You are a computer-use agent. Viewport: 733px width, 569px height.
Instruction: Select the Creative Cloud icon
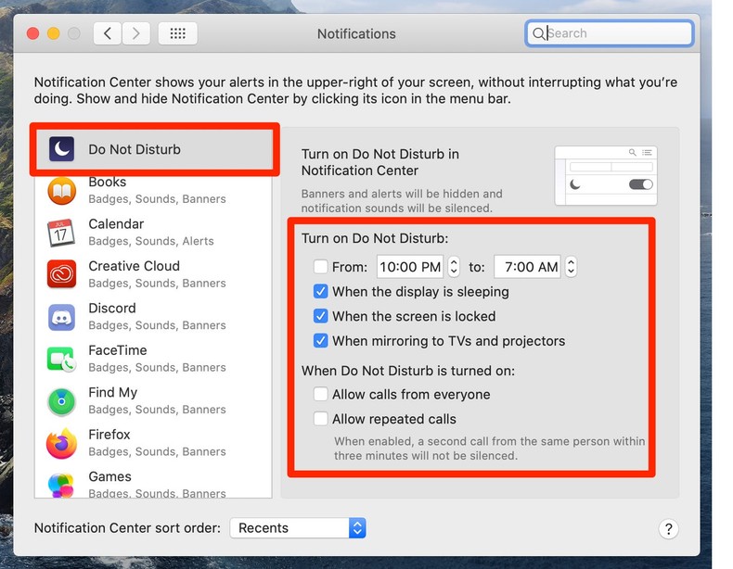click(61, 274)
